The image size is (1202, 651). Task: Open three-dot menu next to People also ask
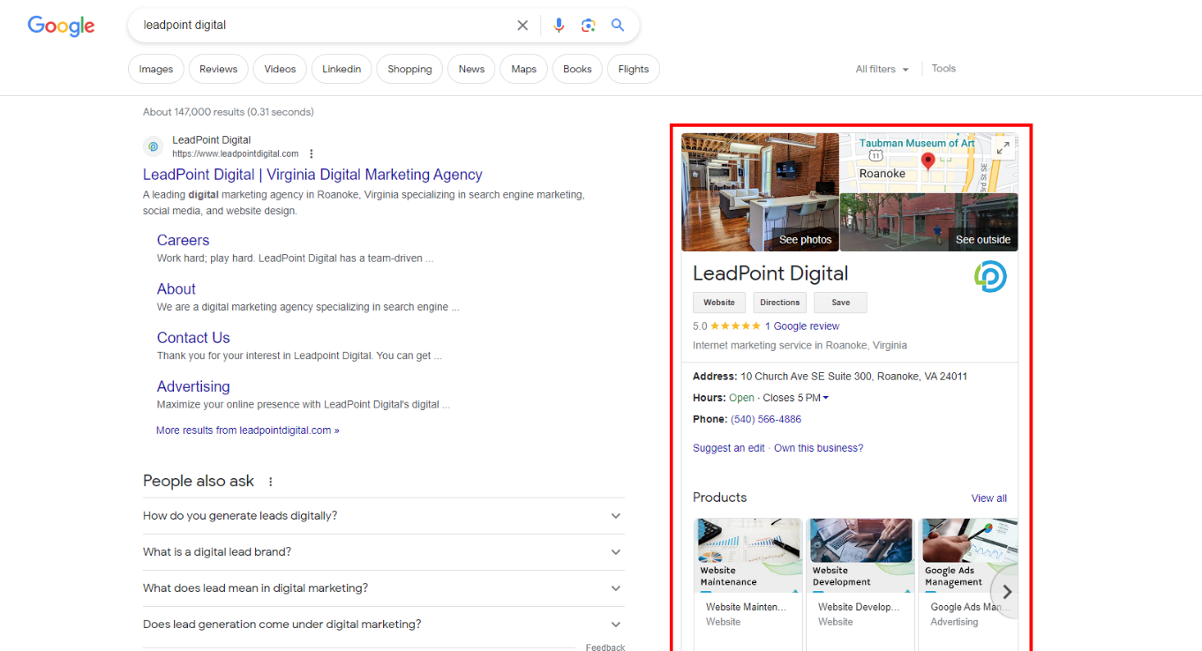coord(271,482)
